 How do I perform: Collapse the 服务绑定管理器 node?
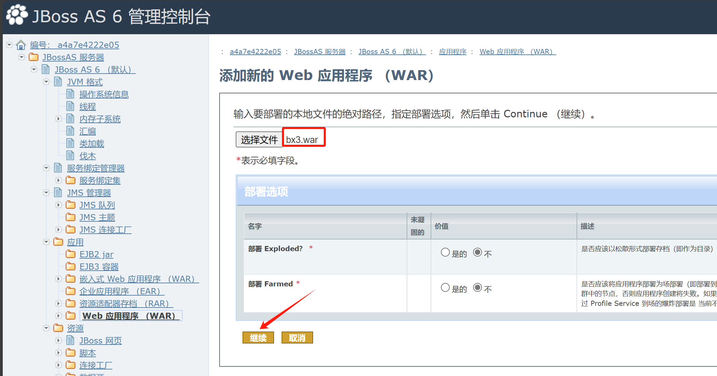(x=46, y=168)
